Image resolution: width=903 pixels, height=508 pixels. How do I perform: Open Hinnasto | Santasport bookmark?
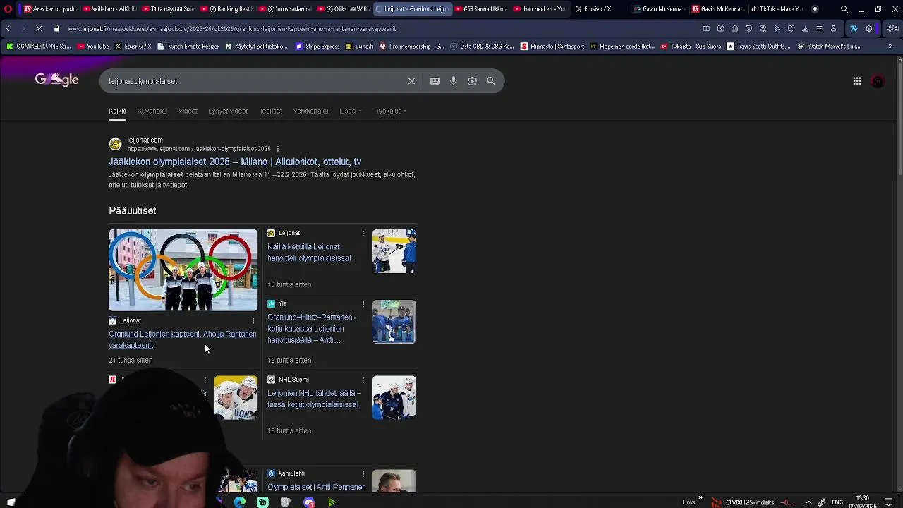tap(552, 47)
